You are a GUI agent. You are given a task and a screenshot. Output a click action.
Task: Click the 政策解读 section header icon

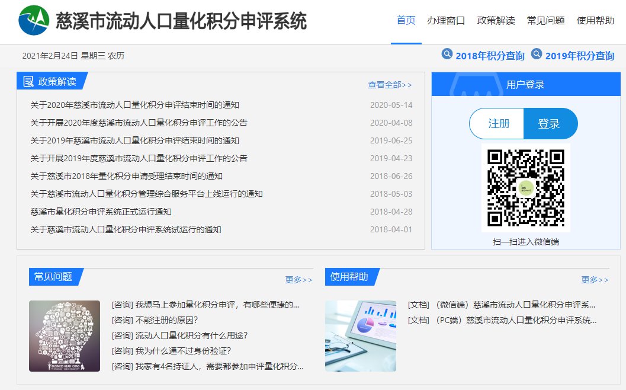28,82
